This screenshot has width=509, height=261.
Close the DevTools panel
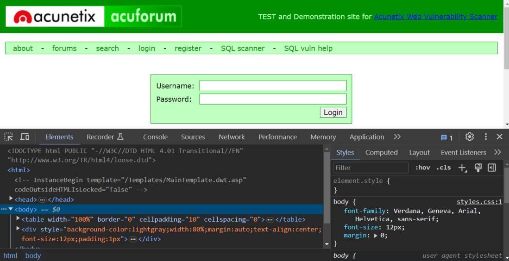click(500, 137)
